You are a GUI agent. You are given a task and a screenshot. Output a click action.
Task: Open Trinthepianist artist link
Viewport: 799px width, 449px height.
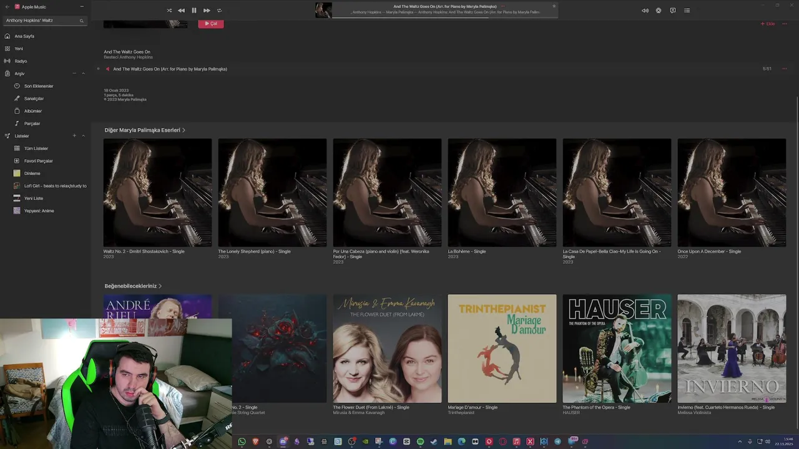(x=461, y=413)
